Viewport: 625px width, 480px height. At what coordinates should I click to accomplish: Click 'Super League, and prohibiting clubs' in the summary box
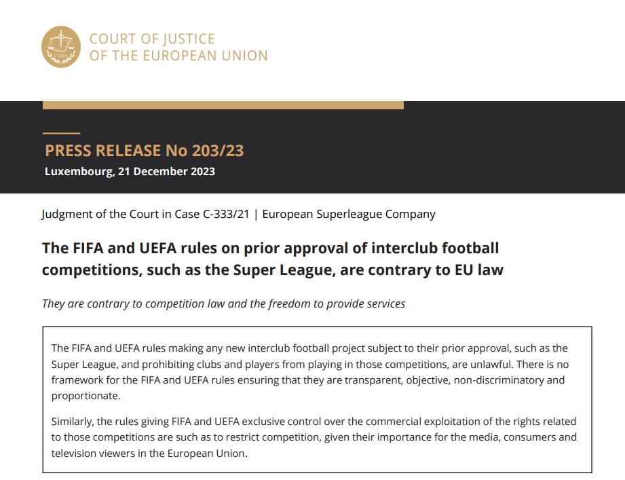coord(136,363)
